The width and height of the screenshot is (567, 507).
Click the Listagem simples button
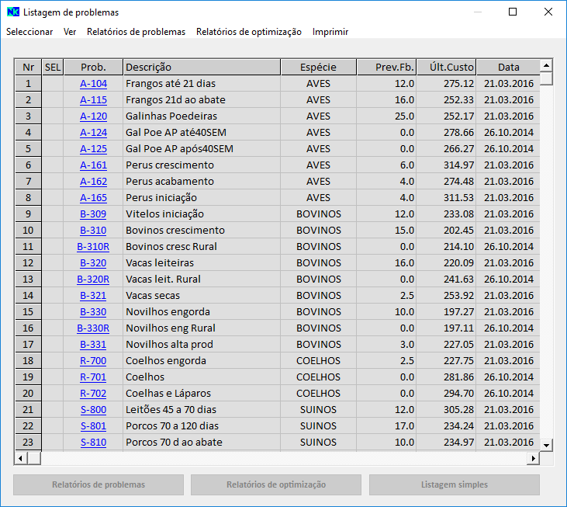(x=454, y=484)
